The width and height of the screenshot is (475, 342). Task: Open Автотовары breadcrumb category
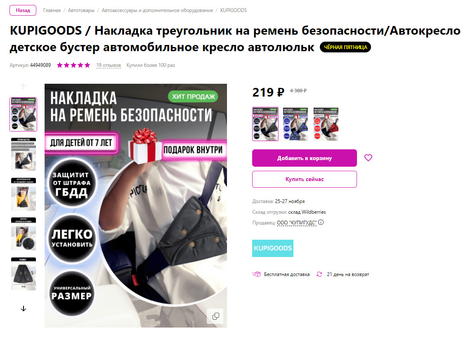click(x=81, y=10)
